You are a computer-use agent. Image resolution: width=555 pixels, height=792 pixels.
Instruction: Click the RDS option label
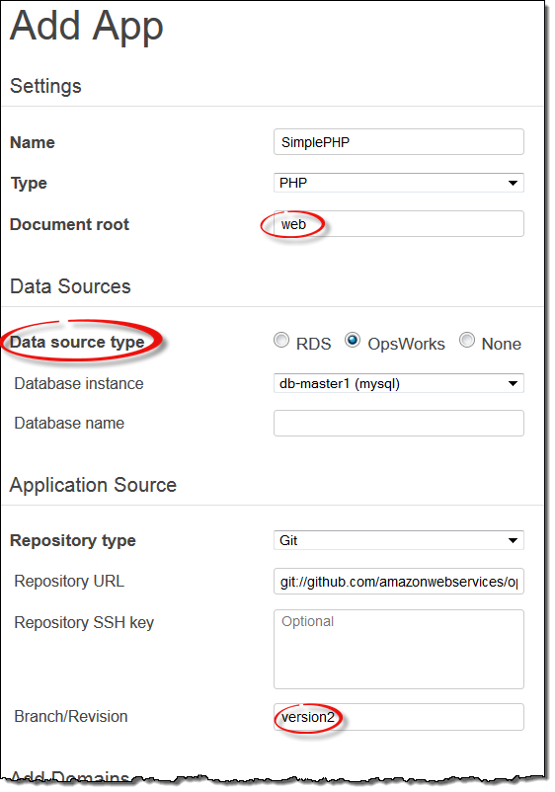[313, 344]
